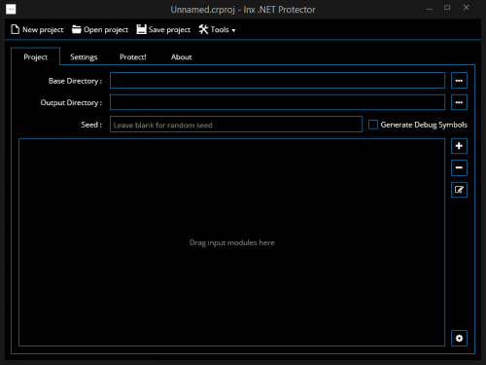The width and height of the screenshot is (486, 365).
Task: Switch to the Settings tab
Action: (x=84, y=57)
